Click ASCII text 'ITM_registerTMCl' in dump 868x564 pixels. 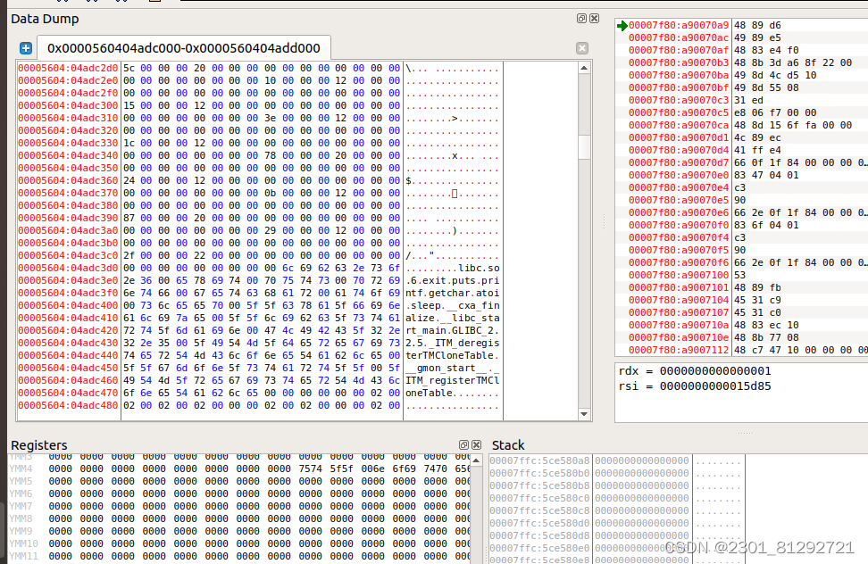point(452,380)
